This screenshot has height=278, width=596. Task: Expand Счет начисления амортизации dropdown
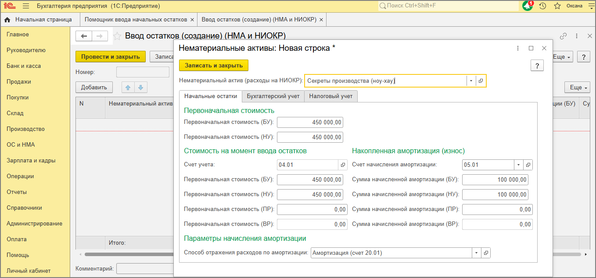click(x=519, y=165)
